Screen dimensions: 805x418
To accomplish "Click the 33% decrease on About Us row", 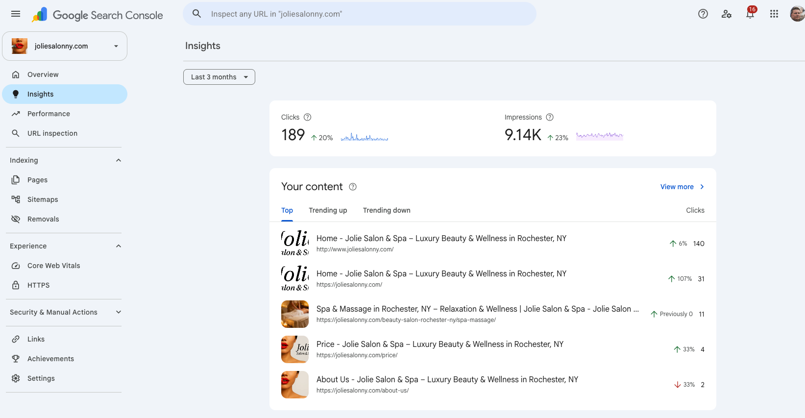I will click(x=684, y=385).
